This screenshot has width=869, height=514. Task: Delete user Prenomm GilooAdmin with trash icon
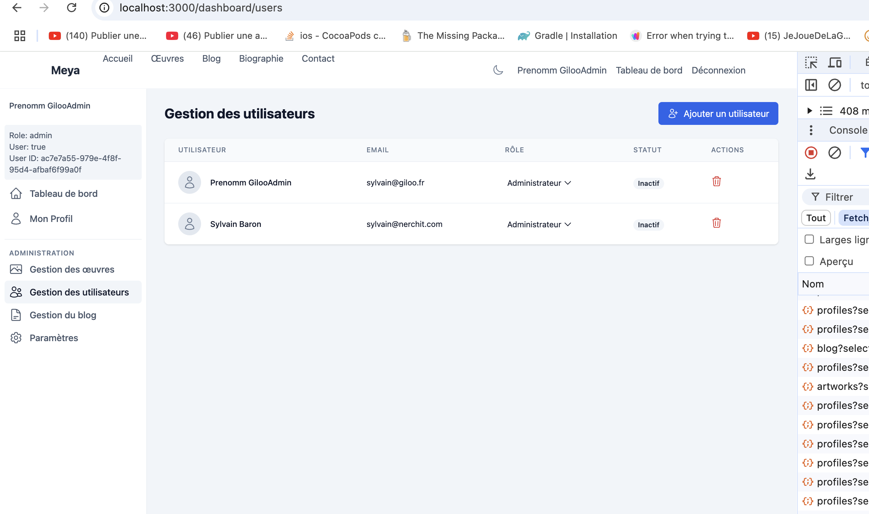point(717,181)
